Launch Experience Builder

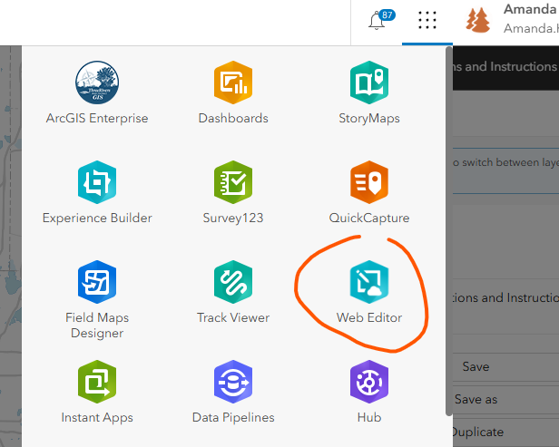[x=97, y=193]
